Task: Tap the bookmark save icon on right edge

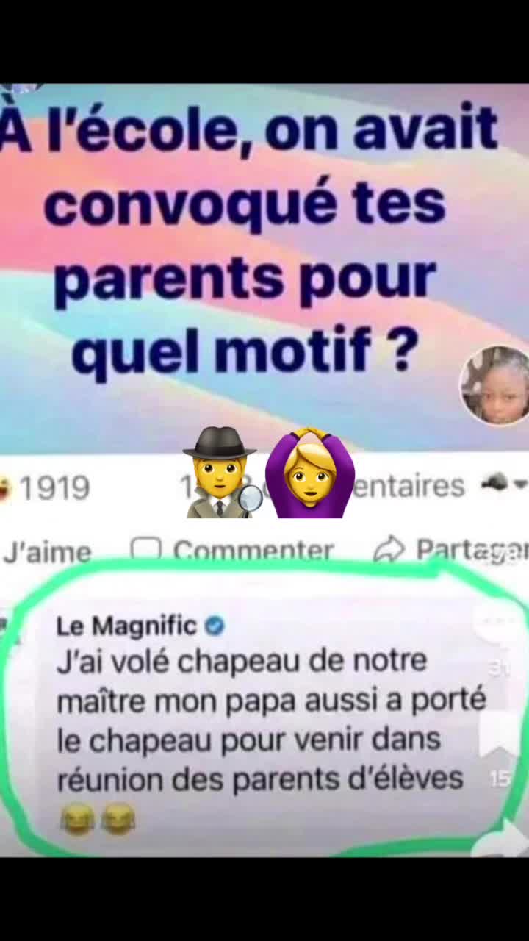Action: [x=500, y=734]
